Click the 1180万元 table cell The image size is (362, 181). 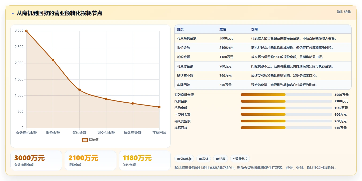pos(226,57)
